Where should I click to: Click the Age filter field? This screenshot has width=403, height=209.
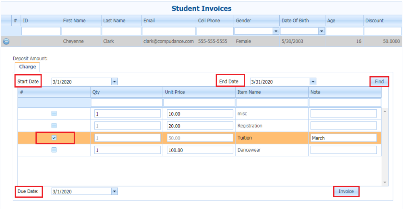click(345, 31)
